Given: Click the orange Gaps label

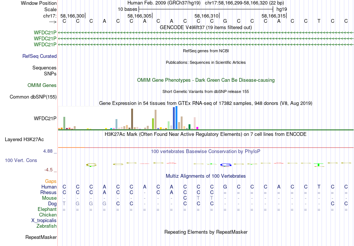Looking at the screenshot, I should (x=51, y=181).
